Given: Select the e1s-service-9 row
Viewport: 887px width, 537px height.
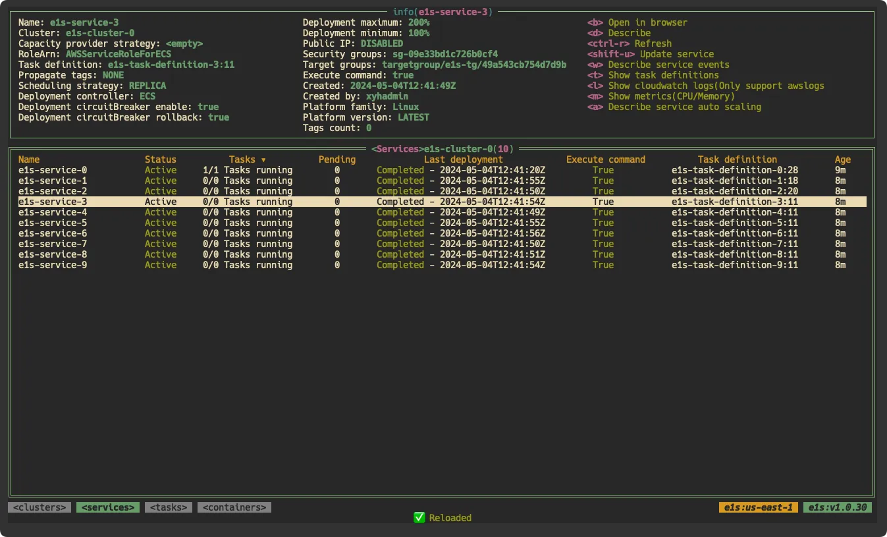Looking at the screenshot, I should coord(53,265).
